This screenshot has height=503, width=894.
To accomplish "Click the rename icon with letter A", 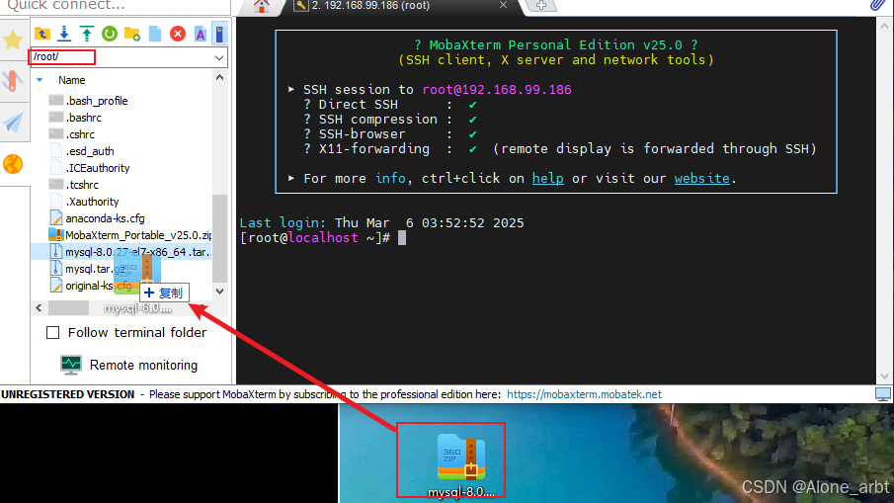I will tap(201, 34).
